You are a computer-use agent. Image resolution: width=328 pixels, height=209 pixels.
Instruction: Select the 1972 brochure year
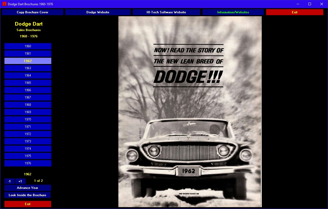point(28,134)
